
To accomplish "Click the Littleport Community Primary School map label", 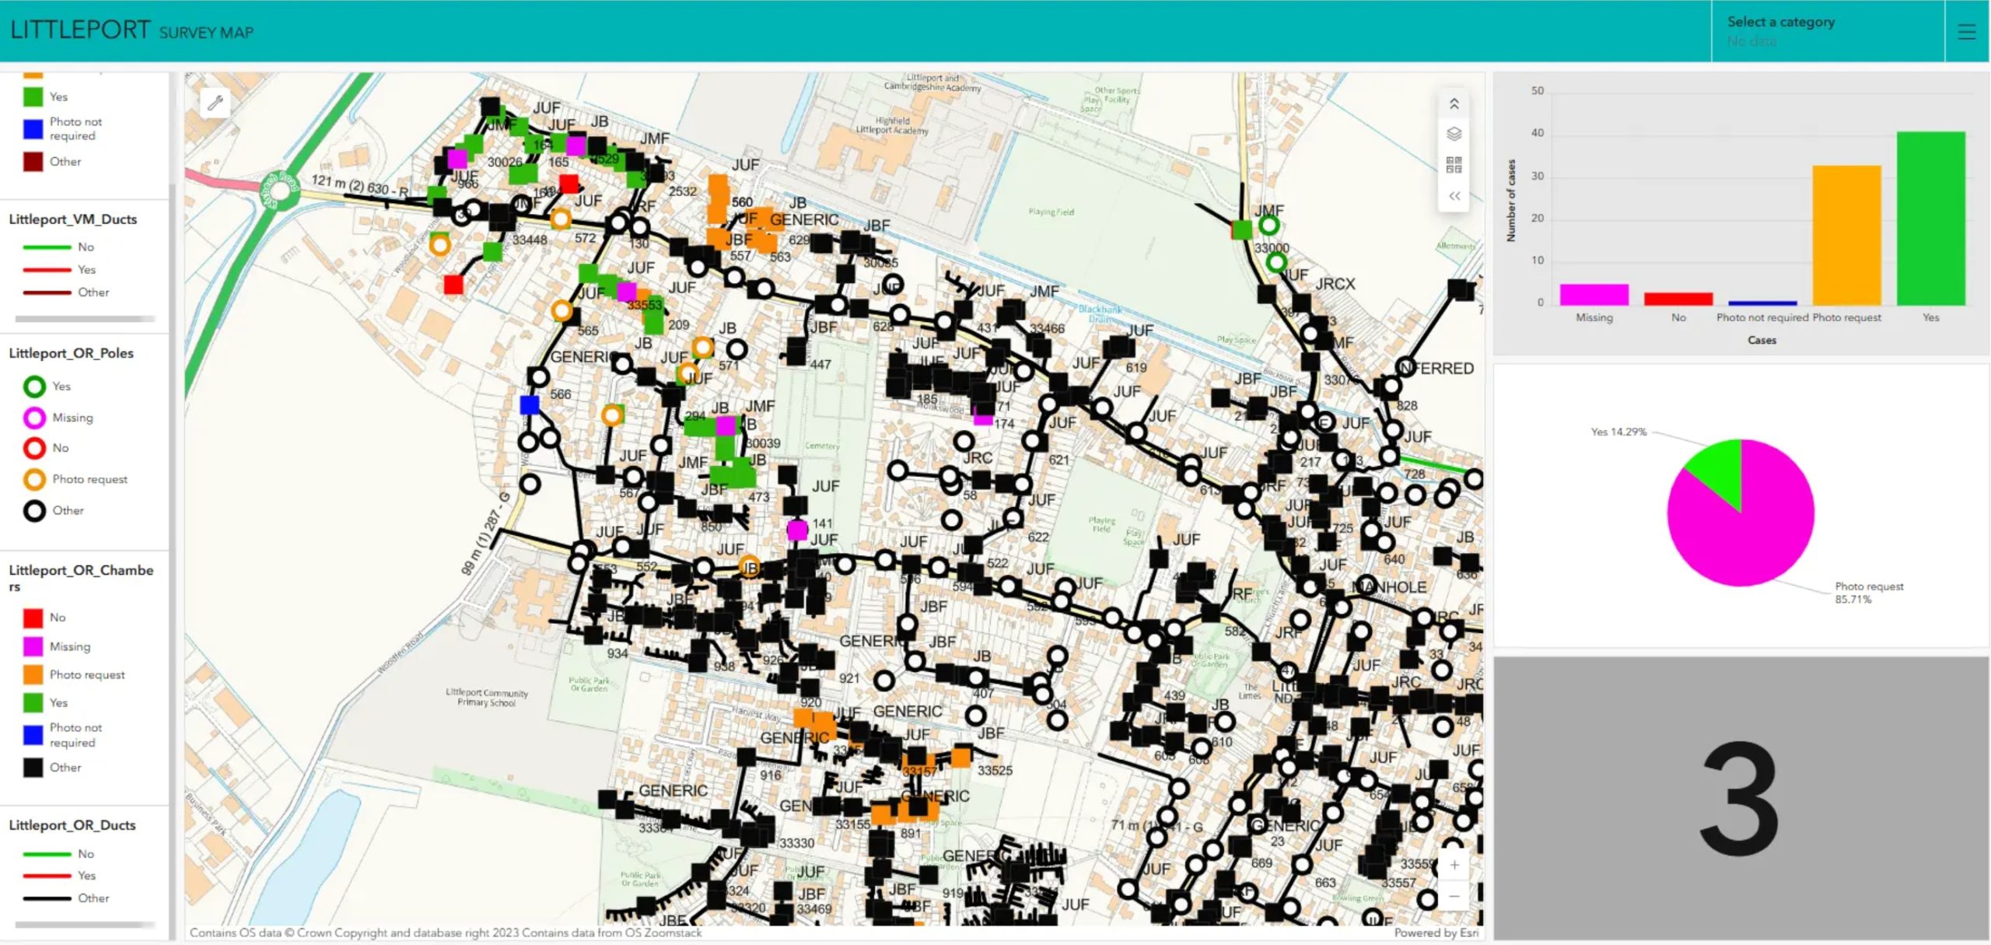I will [x=487, y=697].
